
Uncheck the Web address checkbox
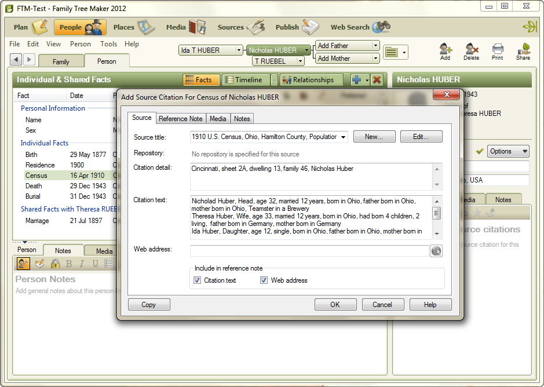(x=264, y=280)
